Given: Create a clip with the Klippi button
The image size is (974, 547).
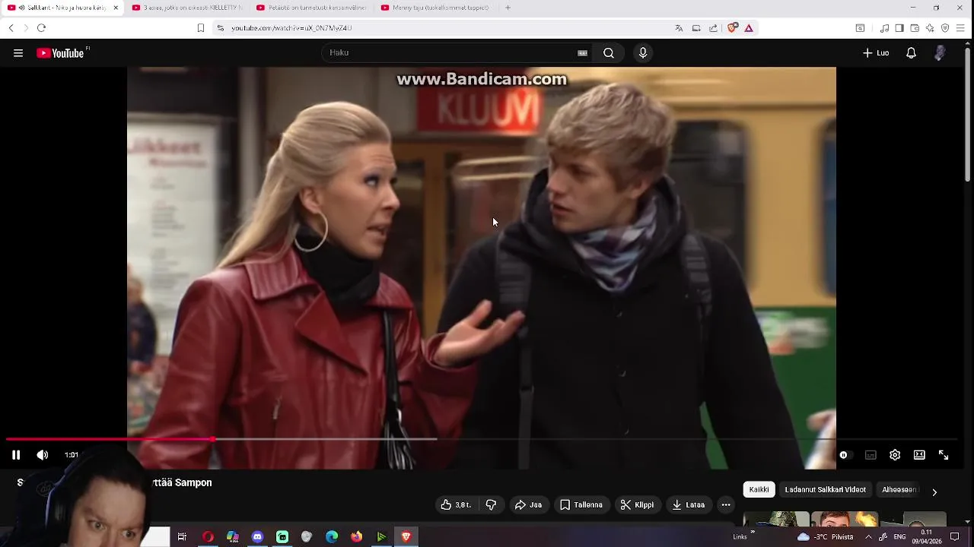Looking at the screenshot, I should tap(637, 504).
